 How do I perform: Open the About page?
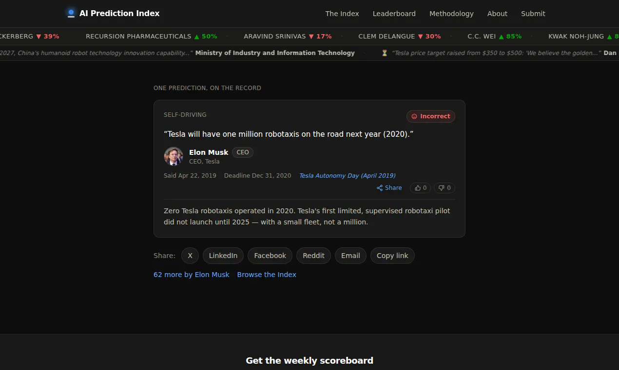point(497,14)
